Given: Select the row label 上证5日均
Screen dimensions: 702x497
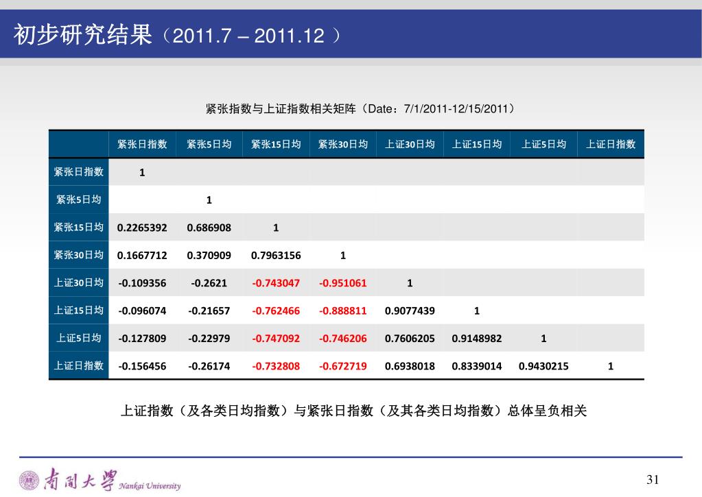Looking at the screenshot, I should point(79,338).
